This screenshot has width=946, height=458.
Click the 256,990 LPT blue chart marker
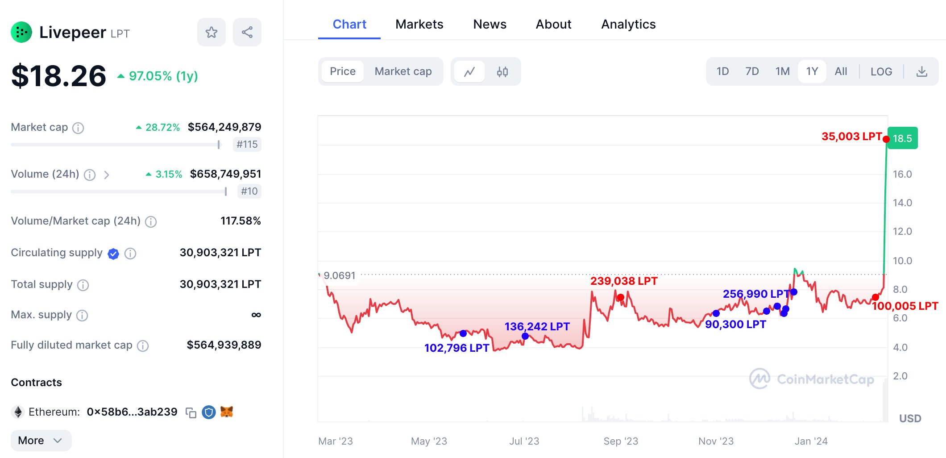794,292
